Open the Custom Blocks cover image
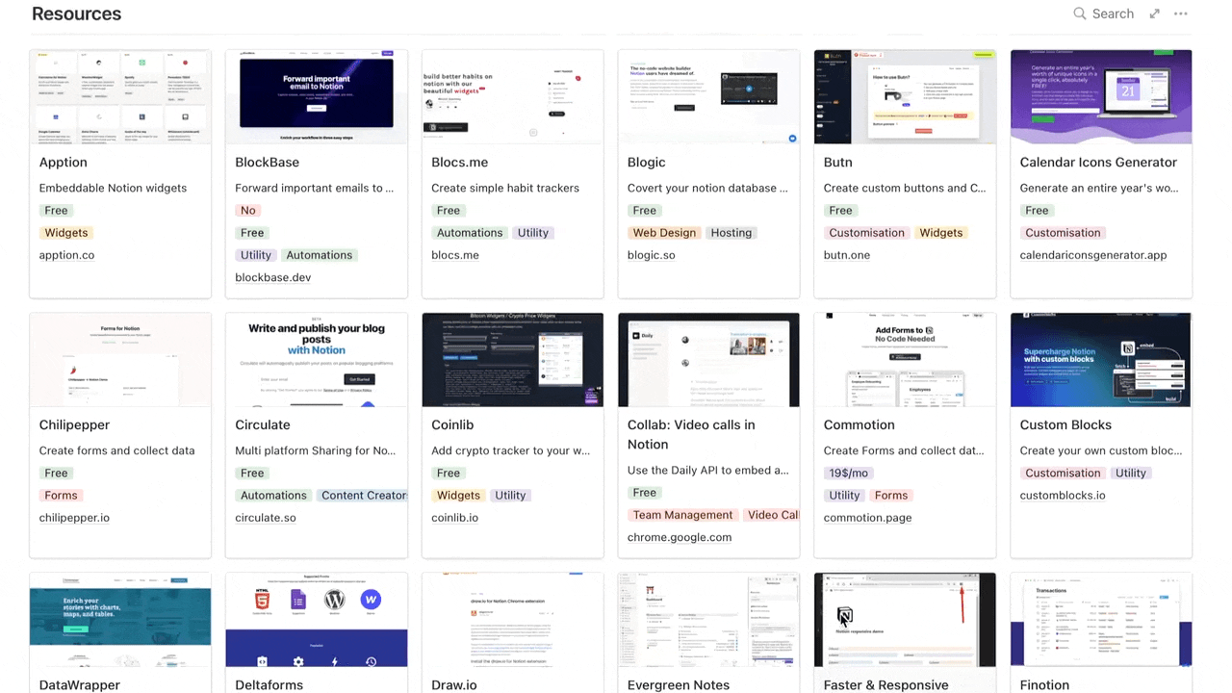 [1101, 360]
